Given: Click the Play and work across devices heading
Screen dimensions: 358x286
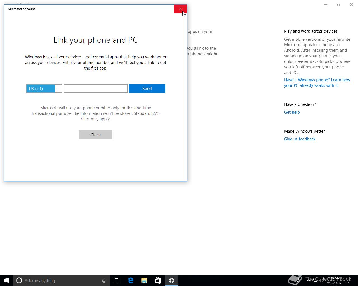Looking at the screenshot, I should coord(311,31).
